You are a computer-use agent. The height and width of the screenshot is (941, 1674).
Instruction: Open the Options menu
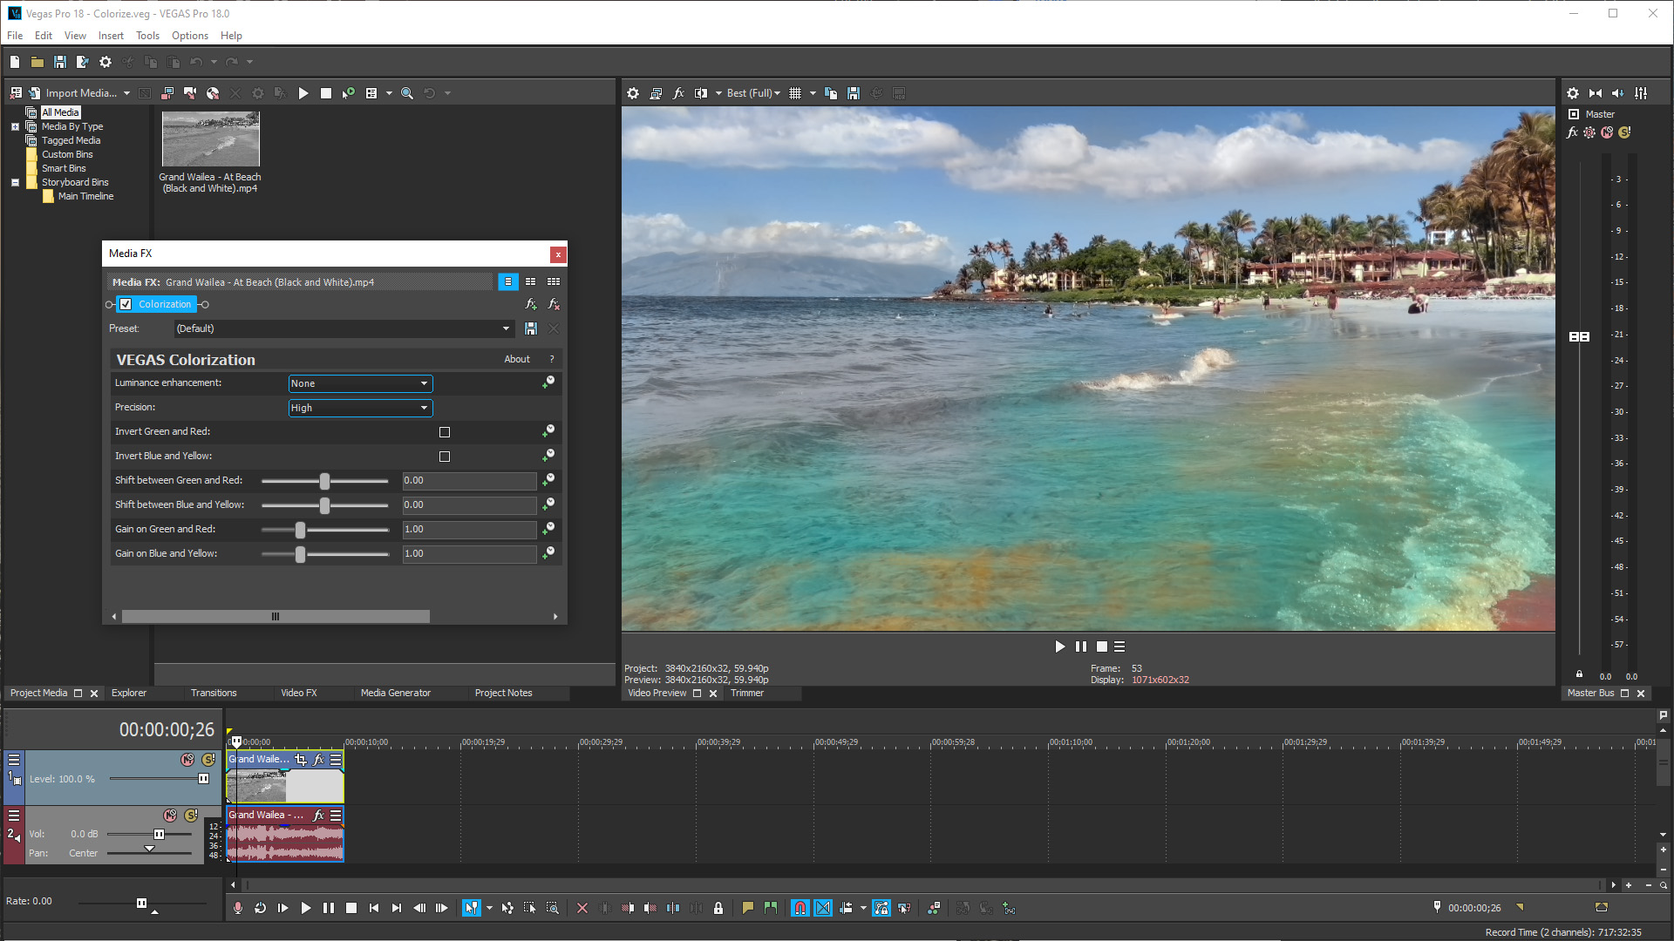click(189, 36)
